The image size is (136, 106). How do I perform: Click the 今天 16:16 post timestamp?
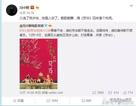(27, 13)
